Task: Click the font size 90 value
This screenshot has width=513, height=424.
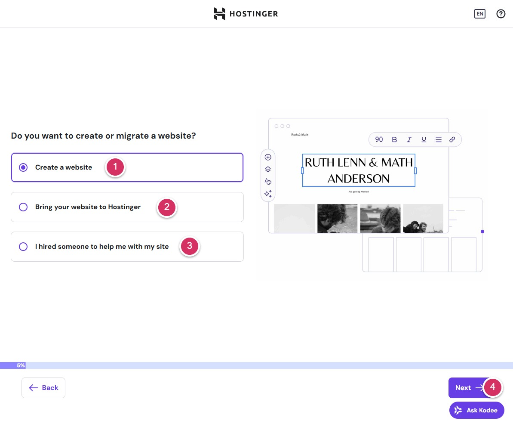Action: tap(379, 139)
